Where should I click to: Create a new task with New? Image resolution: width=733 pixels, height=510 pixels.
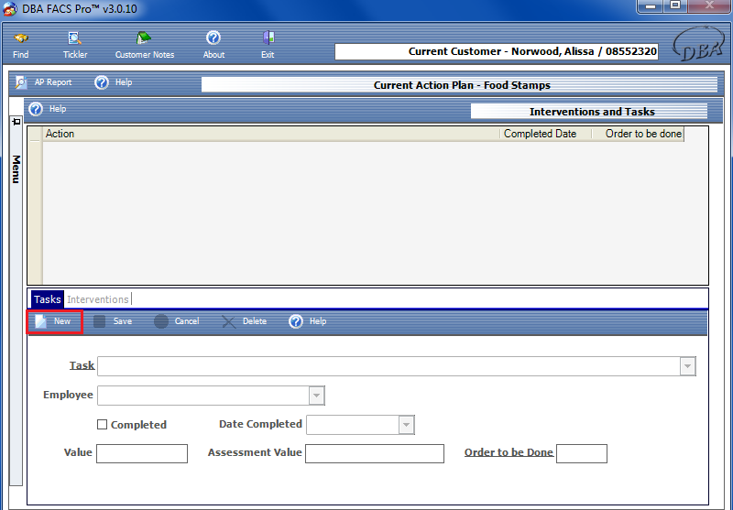(54, 321)
